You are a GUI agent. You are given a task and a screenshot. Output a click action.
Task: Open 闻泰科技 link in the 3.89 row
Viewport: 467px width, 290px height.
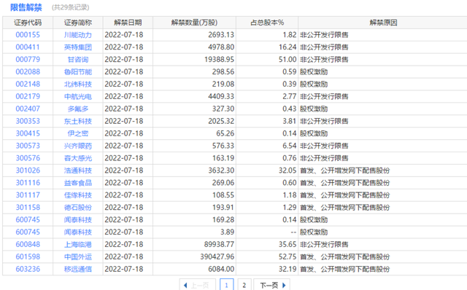pyautogui.click(x=78, y=232)
